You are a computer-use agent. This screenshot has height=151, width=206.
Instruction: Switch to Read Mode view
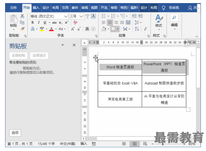point(124,144)
